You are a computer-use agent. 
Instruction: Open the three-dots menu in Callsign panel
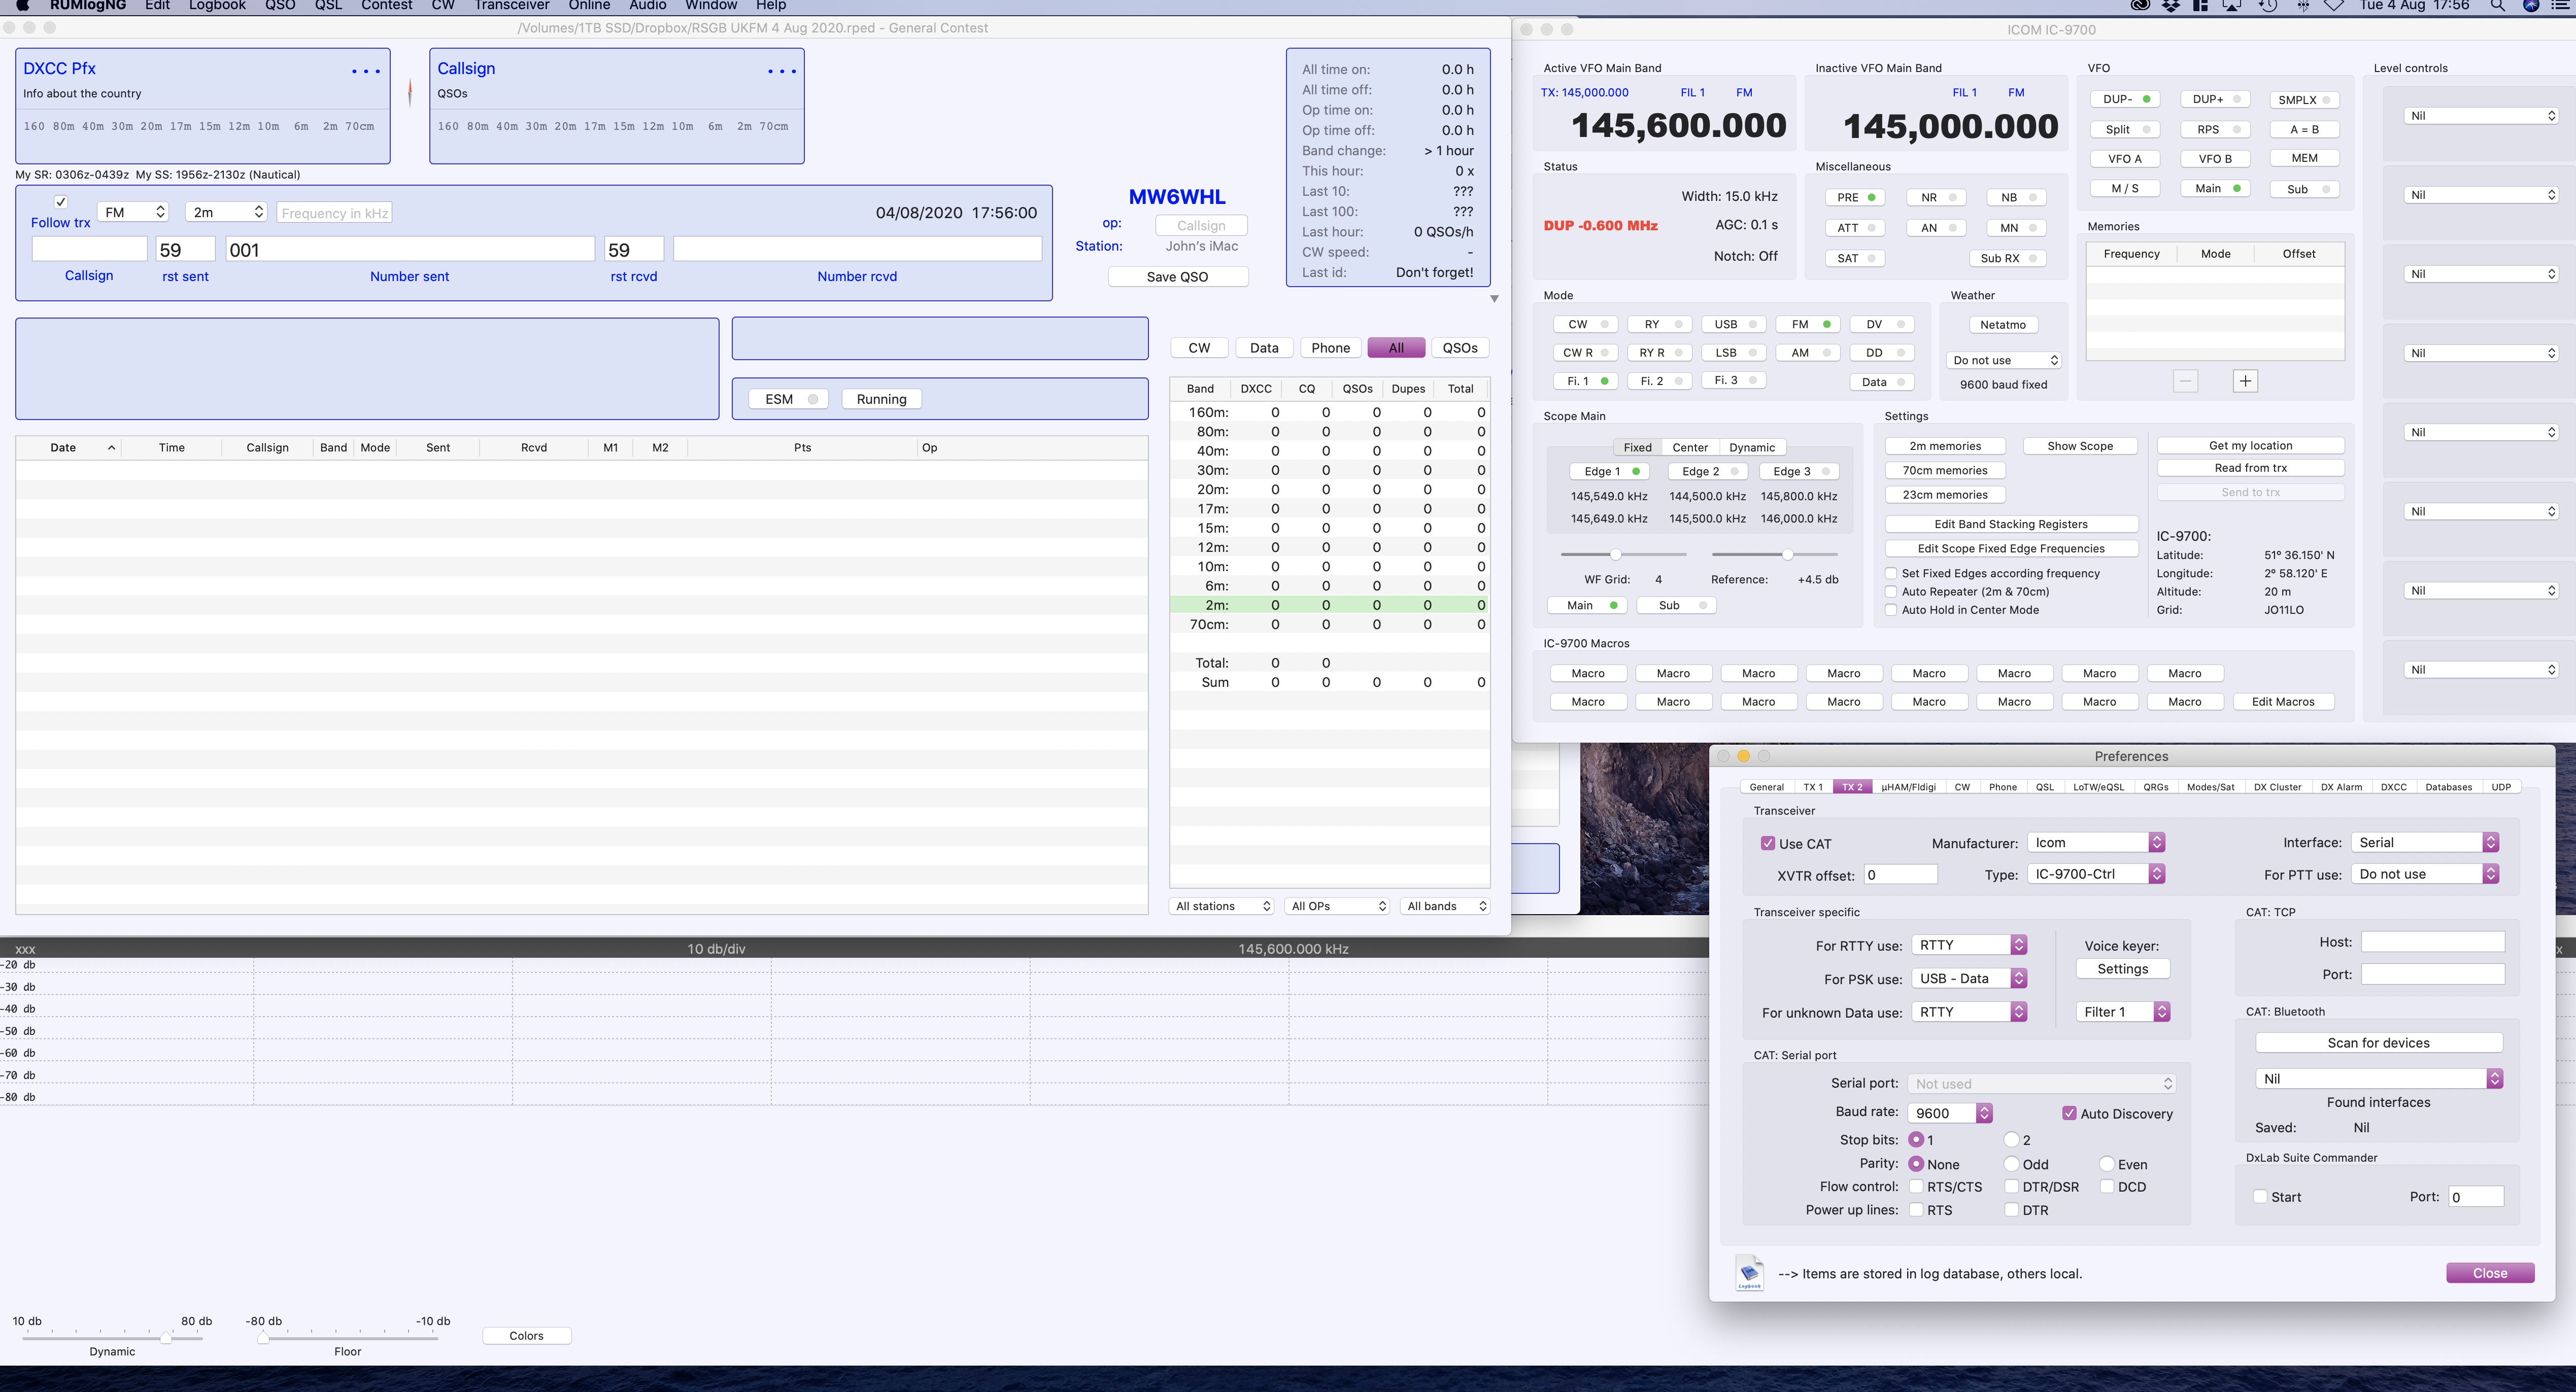pos(781,71)
